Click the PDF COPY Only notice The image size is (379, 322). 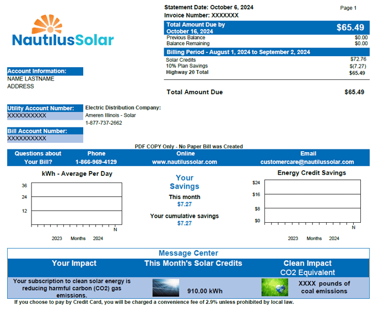point(189,146)
